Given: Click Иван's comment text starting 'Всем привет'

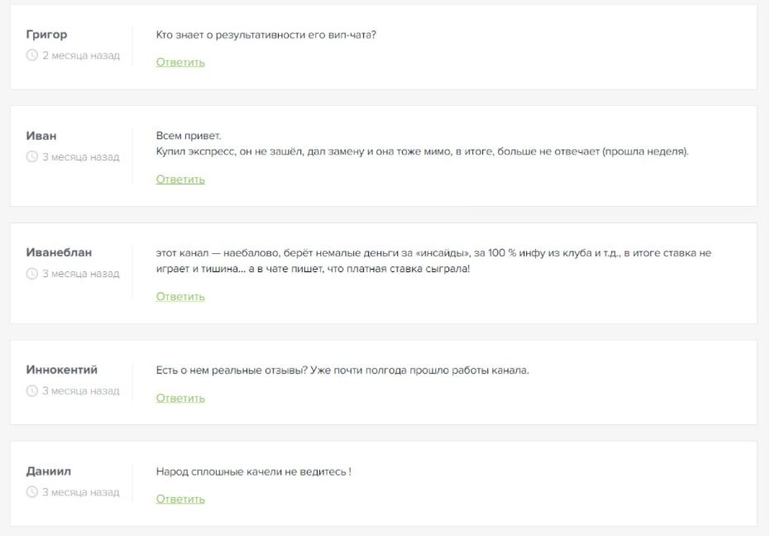Looking at the screenshot, I should pyautogui.click(x=423, y=144).
